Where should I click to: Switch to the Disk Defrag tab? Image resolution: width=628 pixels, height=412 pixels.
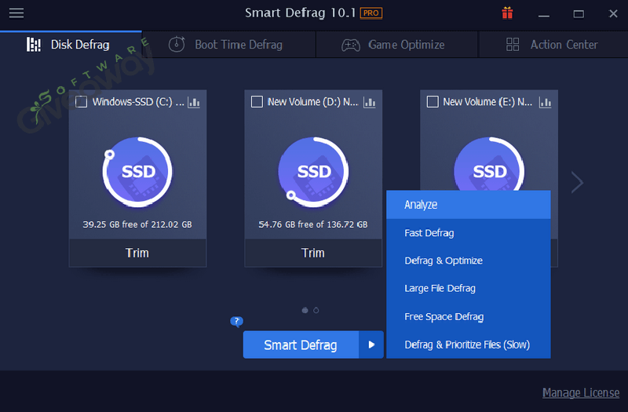tap(71, 45)
